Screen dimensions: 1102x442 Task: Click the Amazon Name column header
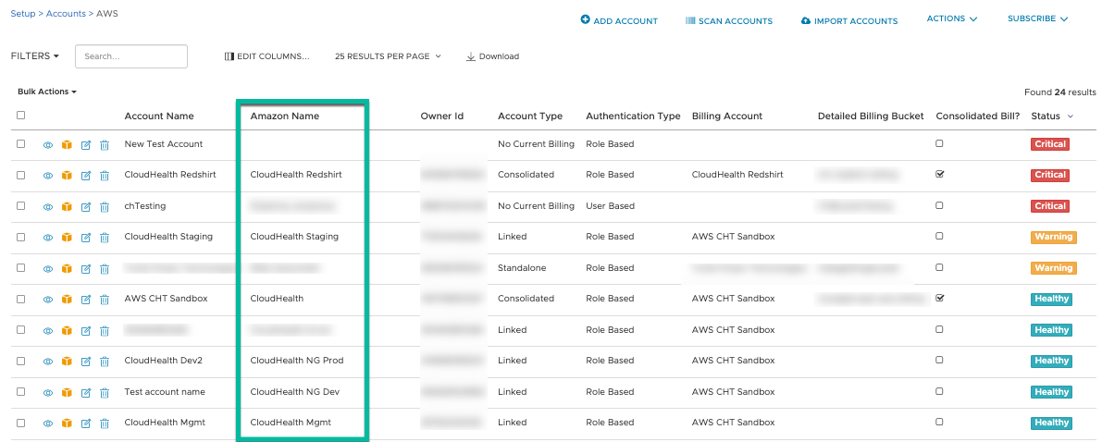pyautogui.click(x=285, y=116)
